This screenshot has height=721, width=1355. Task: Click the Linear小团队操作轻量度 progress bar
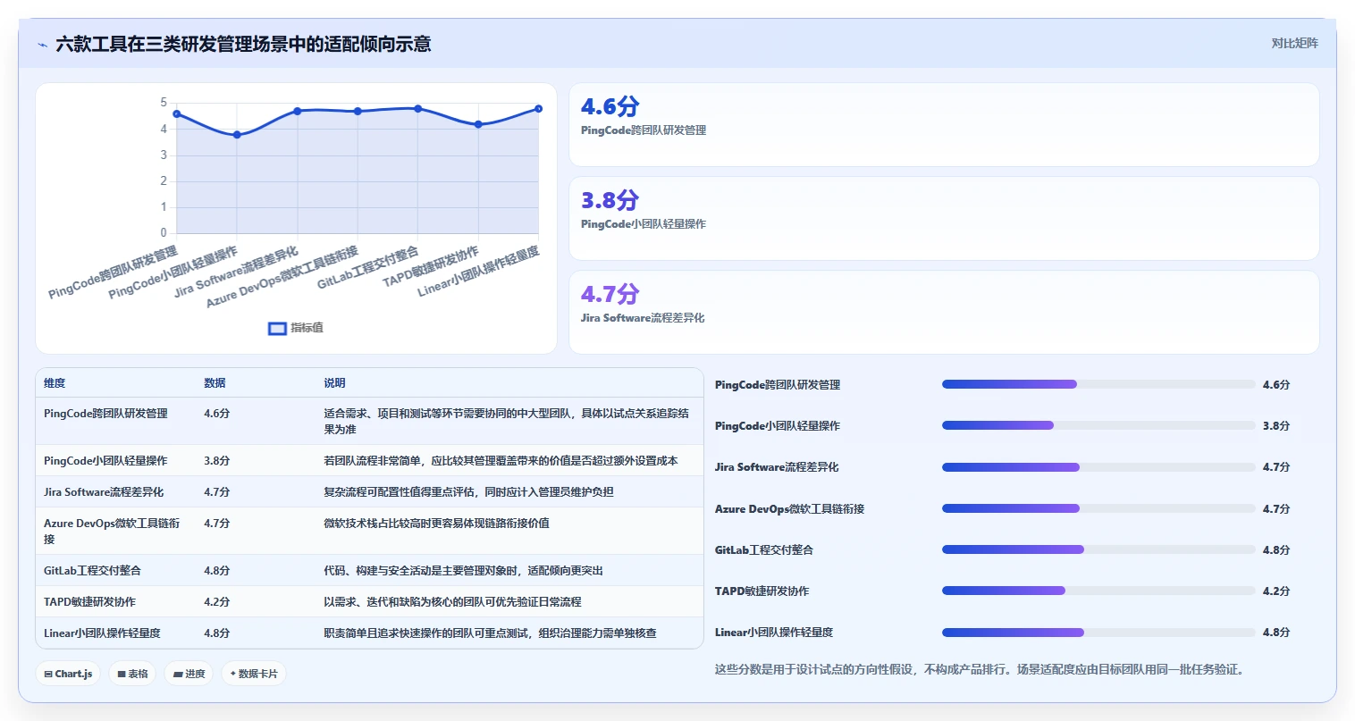(x=1098, y=633)
